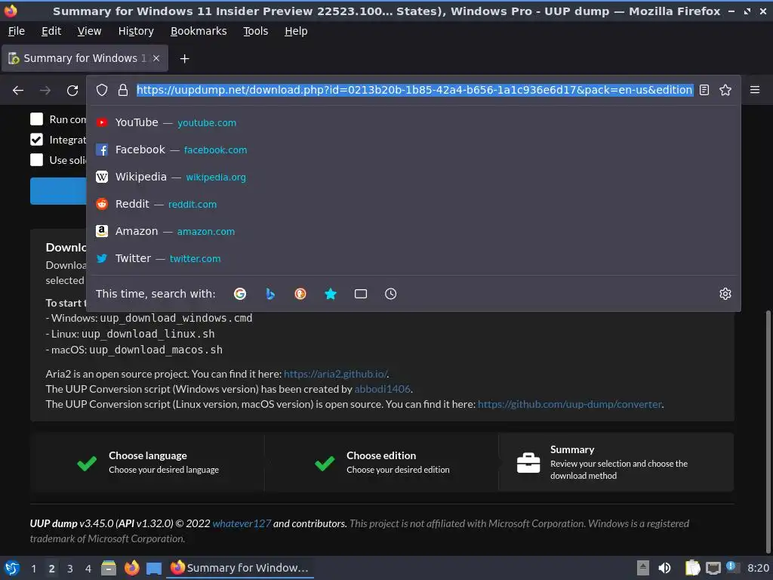
Task: Launch the file manager from taskbar
Action: [109, 568]
